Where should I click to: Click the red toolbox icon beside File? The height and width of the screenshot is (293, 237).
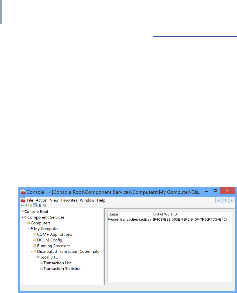[x=23, y=200]
